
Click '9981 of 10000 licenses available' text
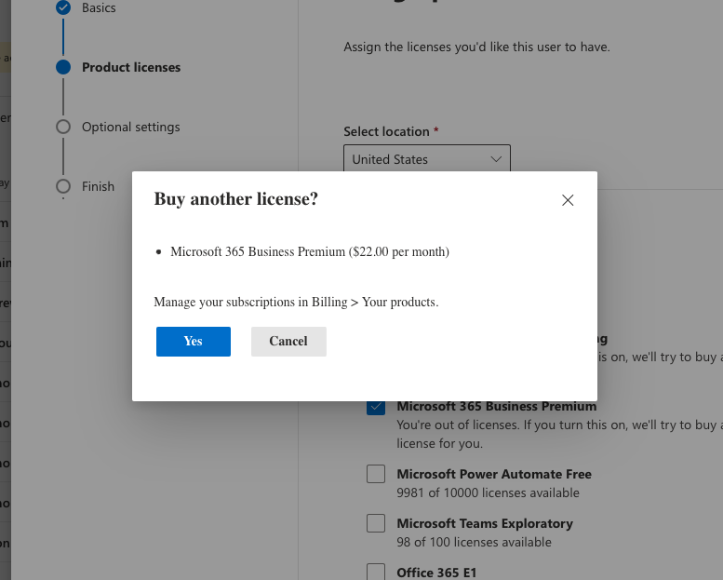(x=488, y=492)
